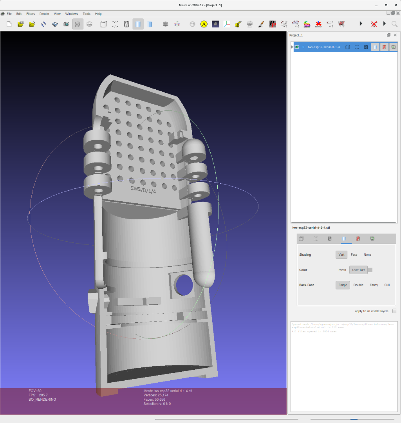The height and width of the screenshot is (423, 401).
Task: Click the yellow Annotation 'A' icon
Action: [204, 24]
